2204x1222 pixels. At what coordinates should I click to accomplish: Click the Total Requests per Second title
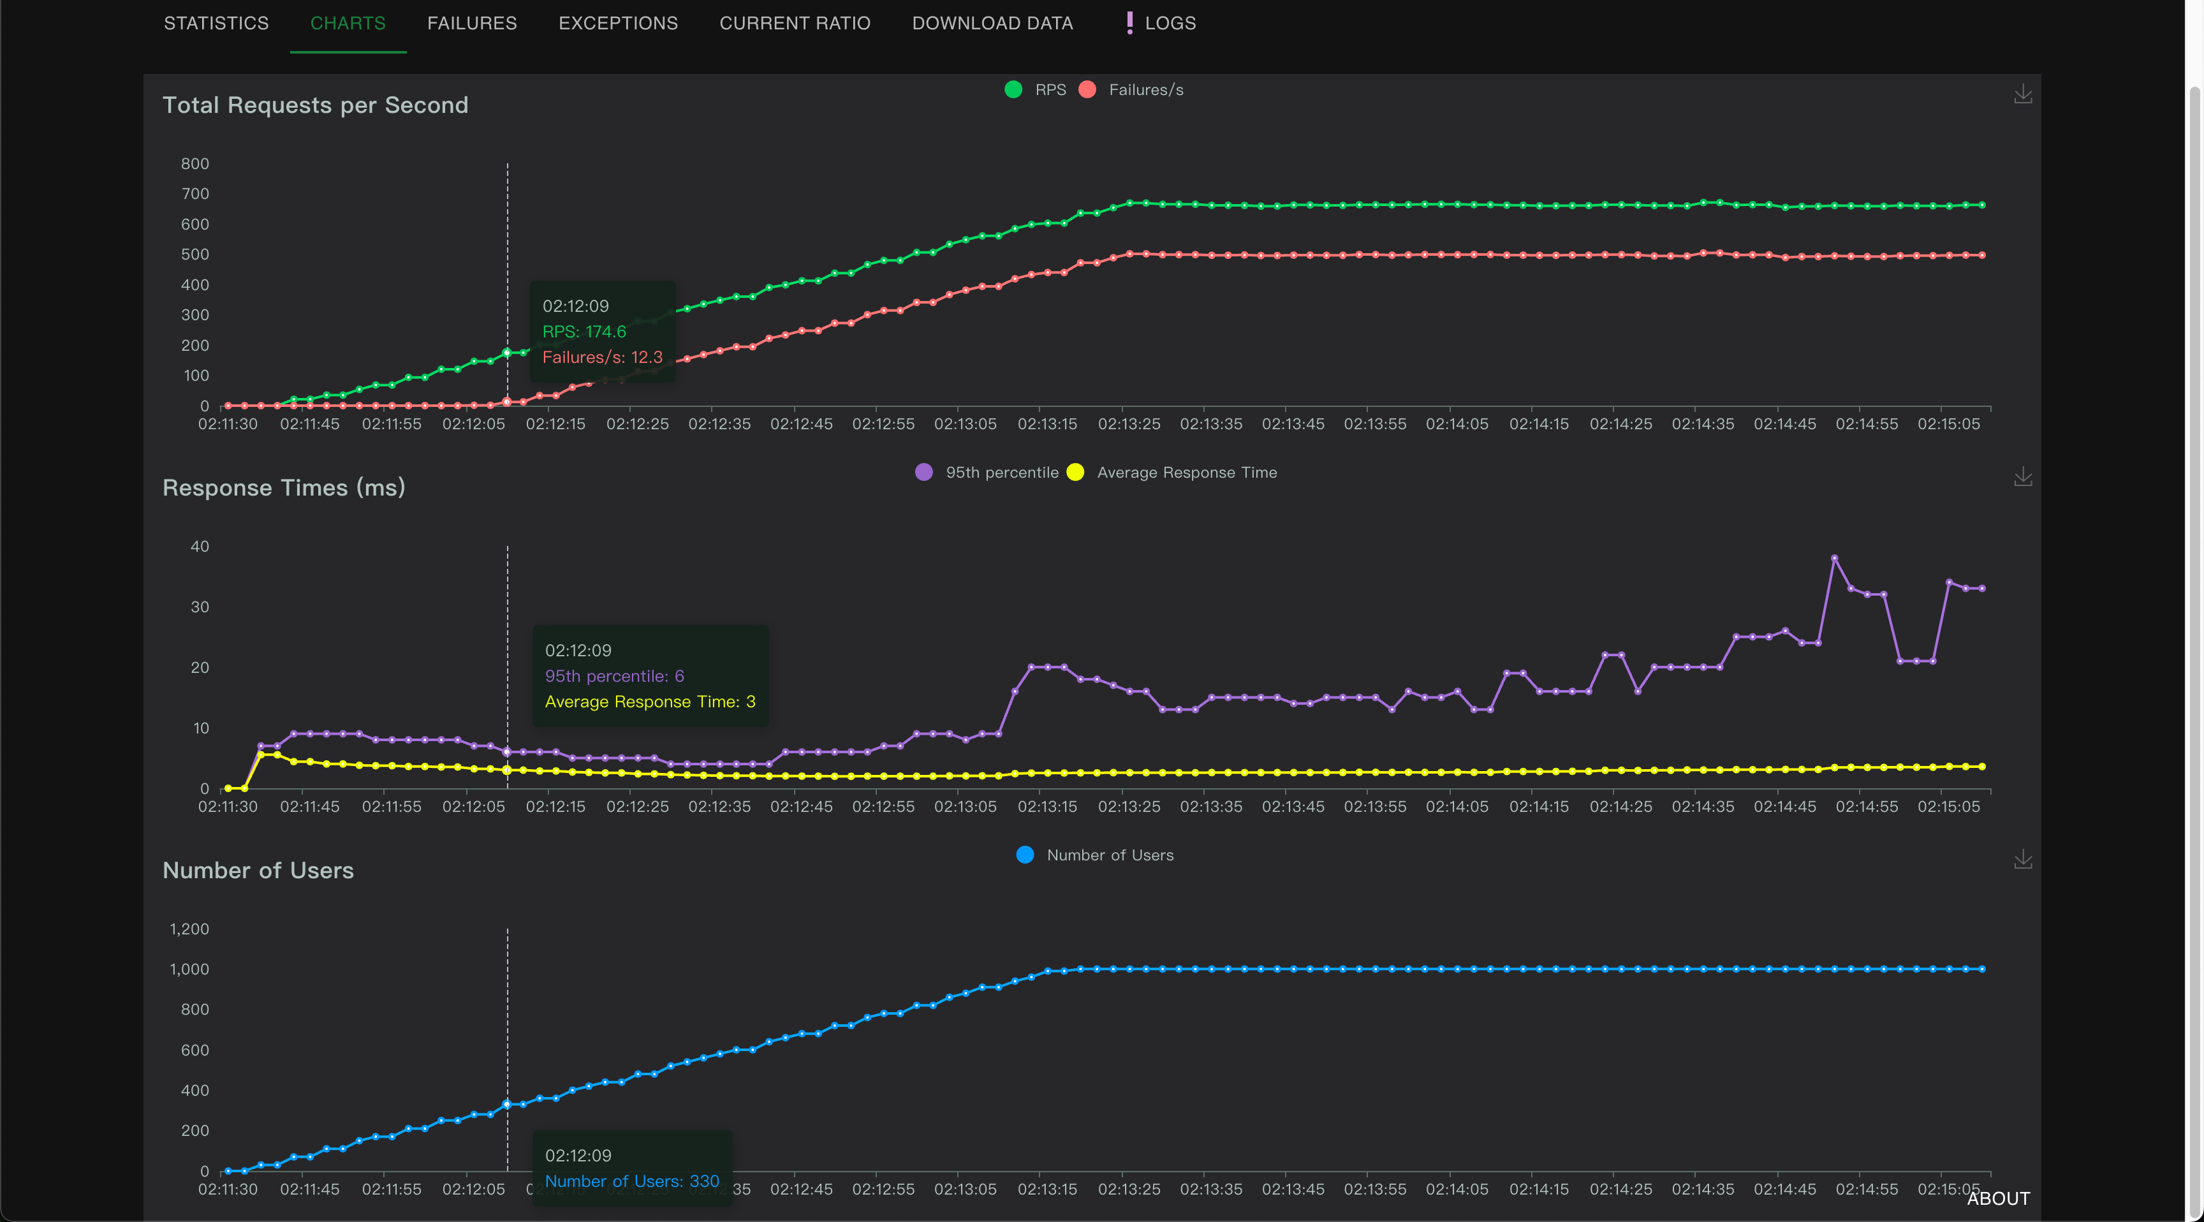pos(316,105)
